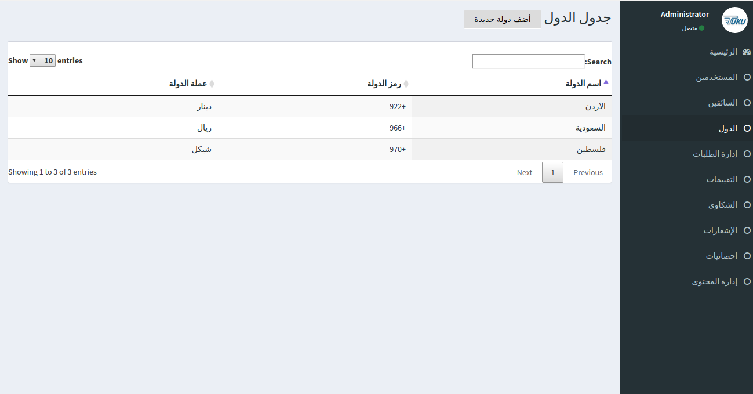Screen dimensions: 753x394
Task: Click page number 1 in pagination
Action: click(552, 172)
